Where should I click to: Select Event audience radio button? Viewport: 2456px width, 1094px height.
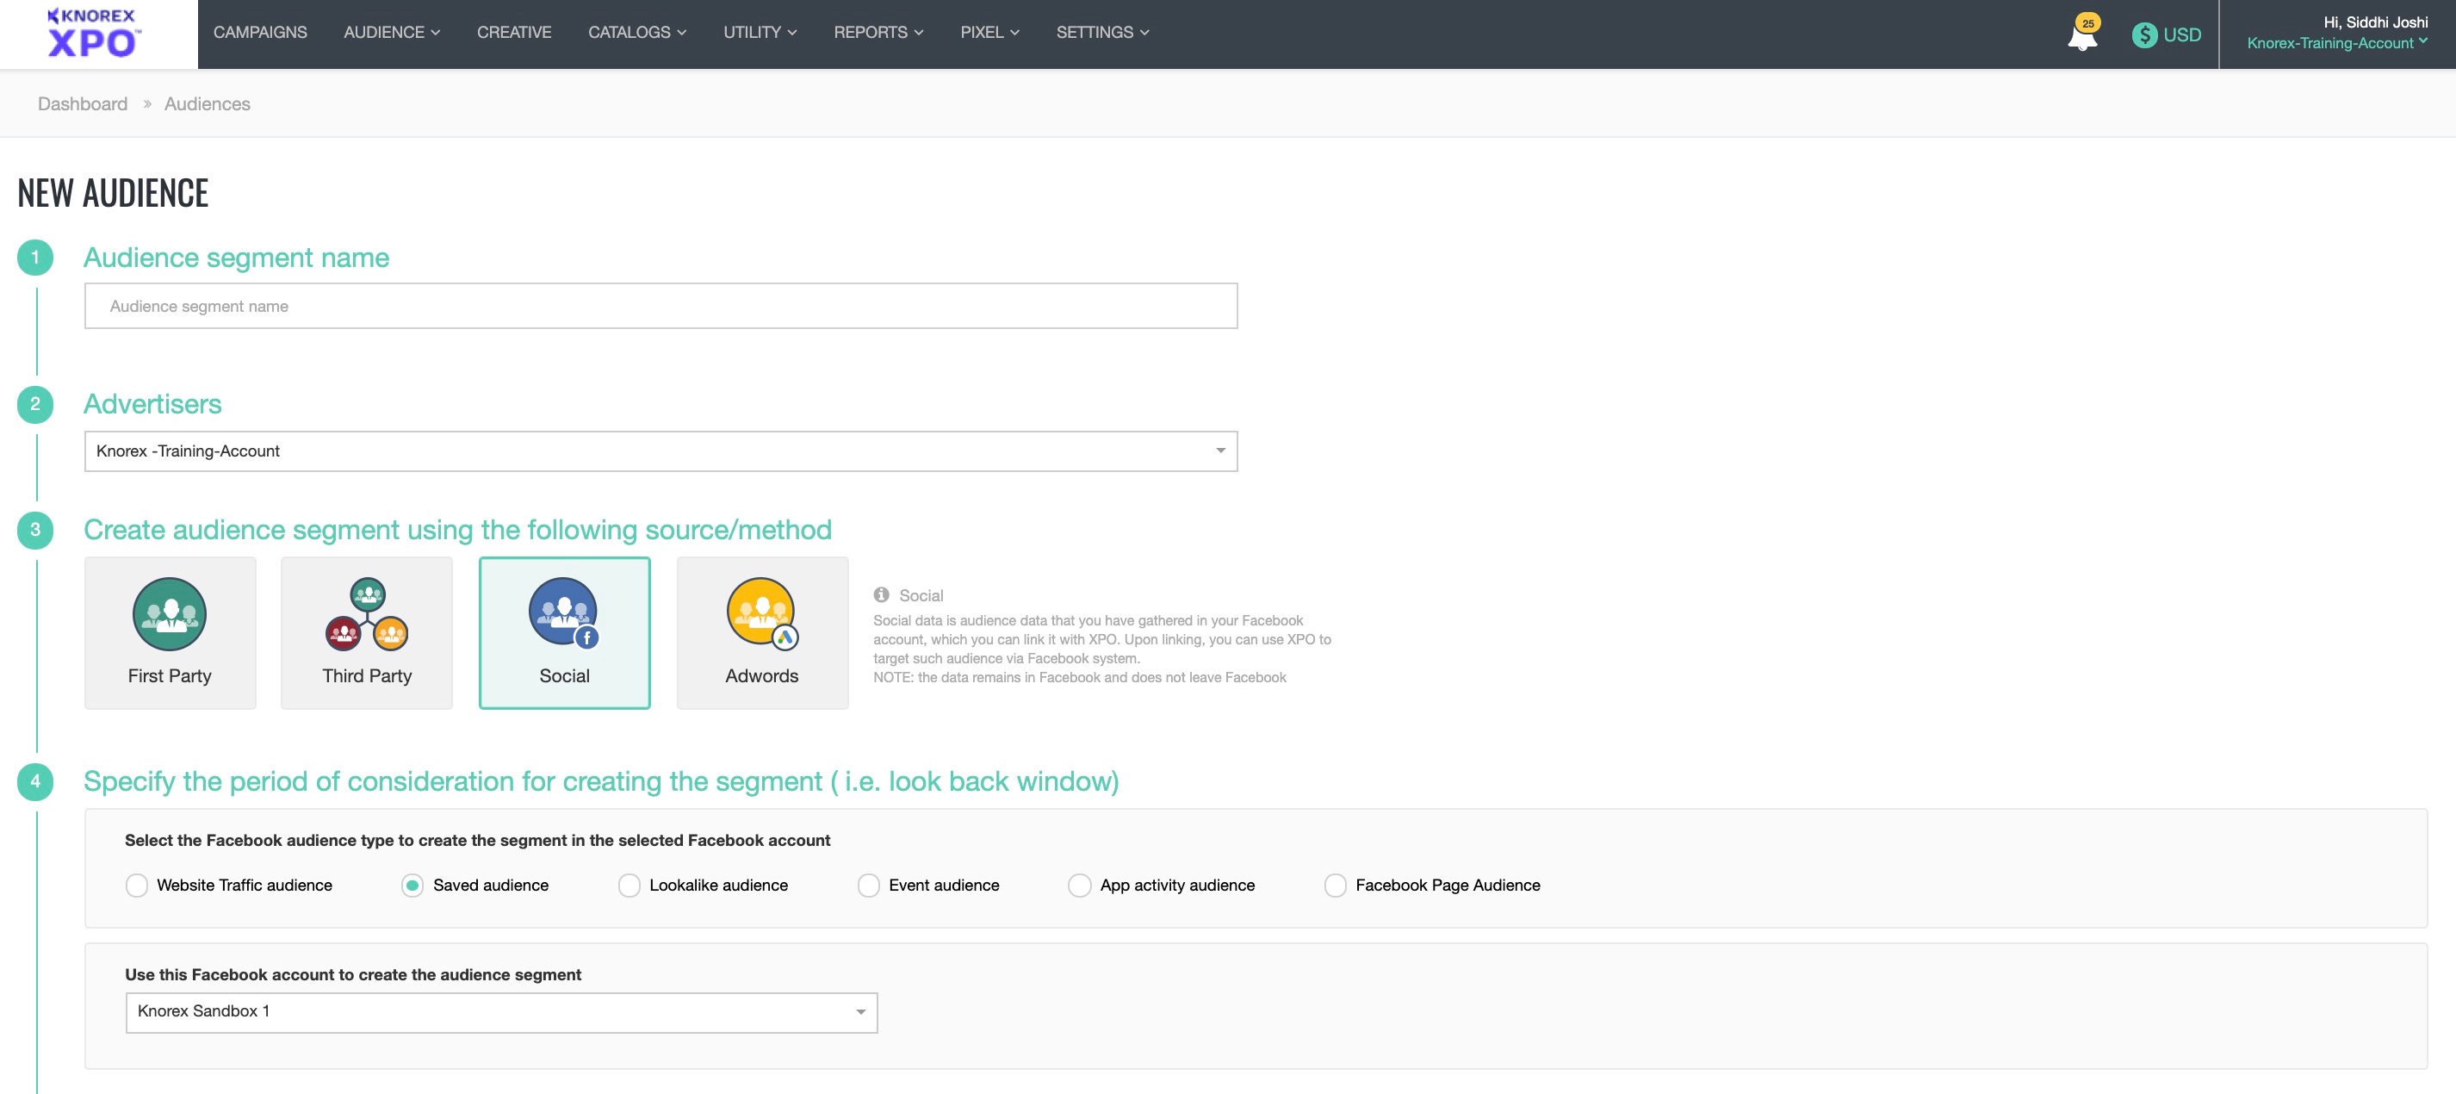click(x=869, y=886)
